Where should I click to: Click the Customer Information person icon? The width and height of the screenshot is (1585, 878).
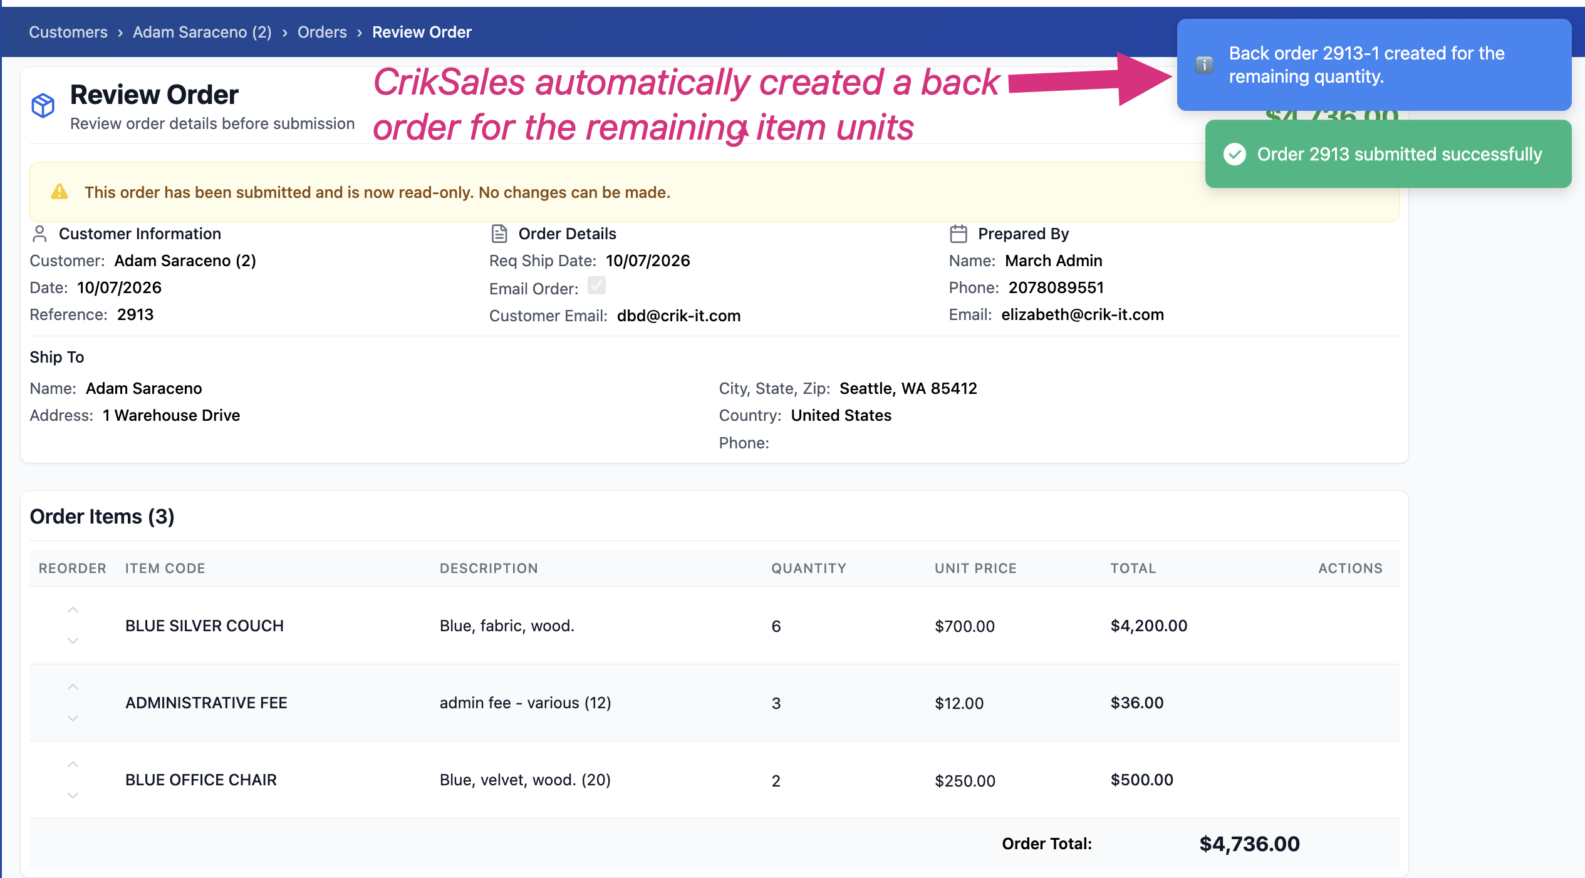39,234
